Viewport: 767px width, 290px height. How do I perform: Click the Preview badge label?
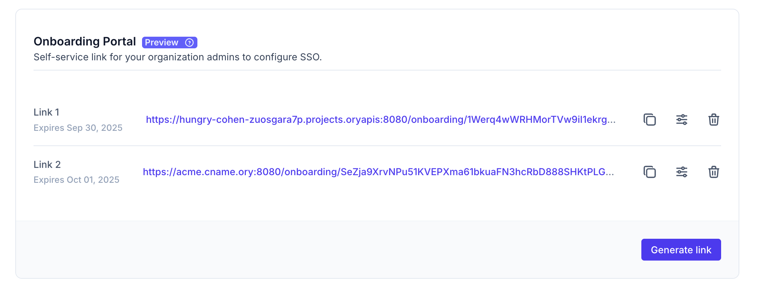pyautogui.click(x=162, y=43)
